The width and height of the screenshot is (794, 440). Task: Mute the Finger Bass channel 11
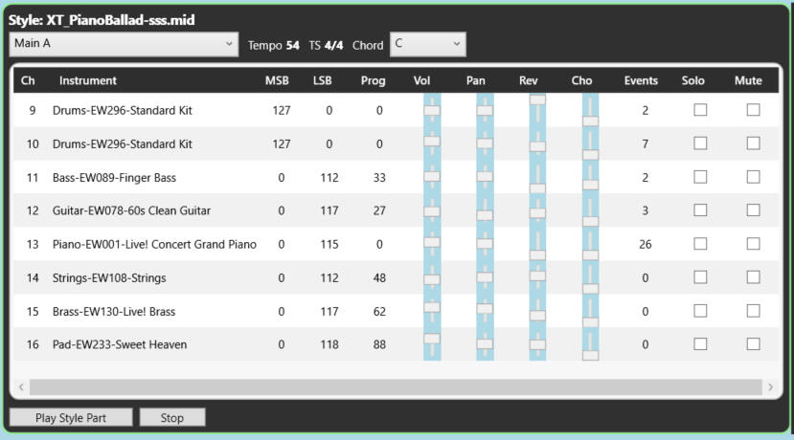753,177
